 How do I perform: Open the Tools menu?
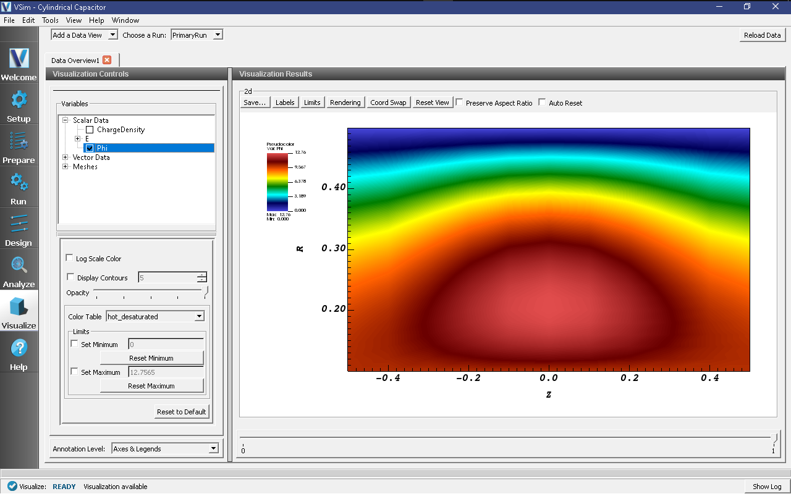(x=50, y=20)
